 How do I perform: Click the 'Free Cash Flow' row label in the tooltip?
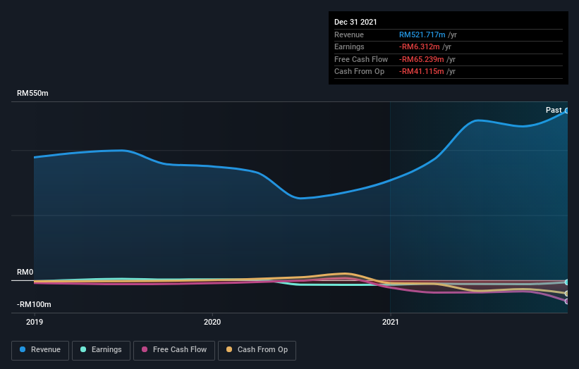[x=361, y=59]
